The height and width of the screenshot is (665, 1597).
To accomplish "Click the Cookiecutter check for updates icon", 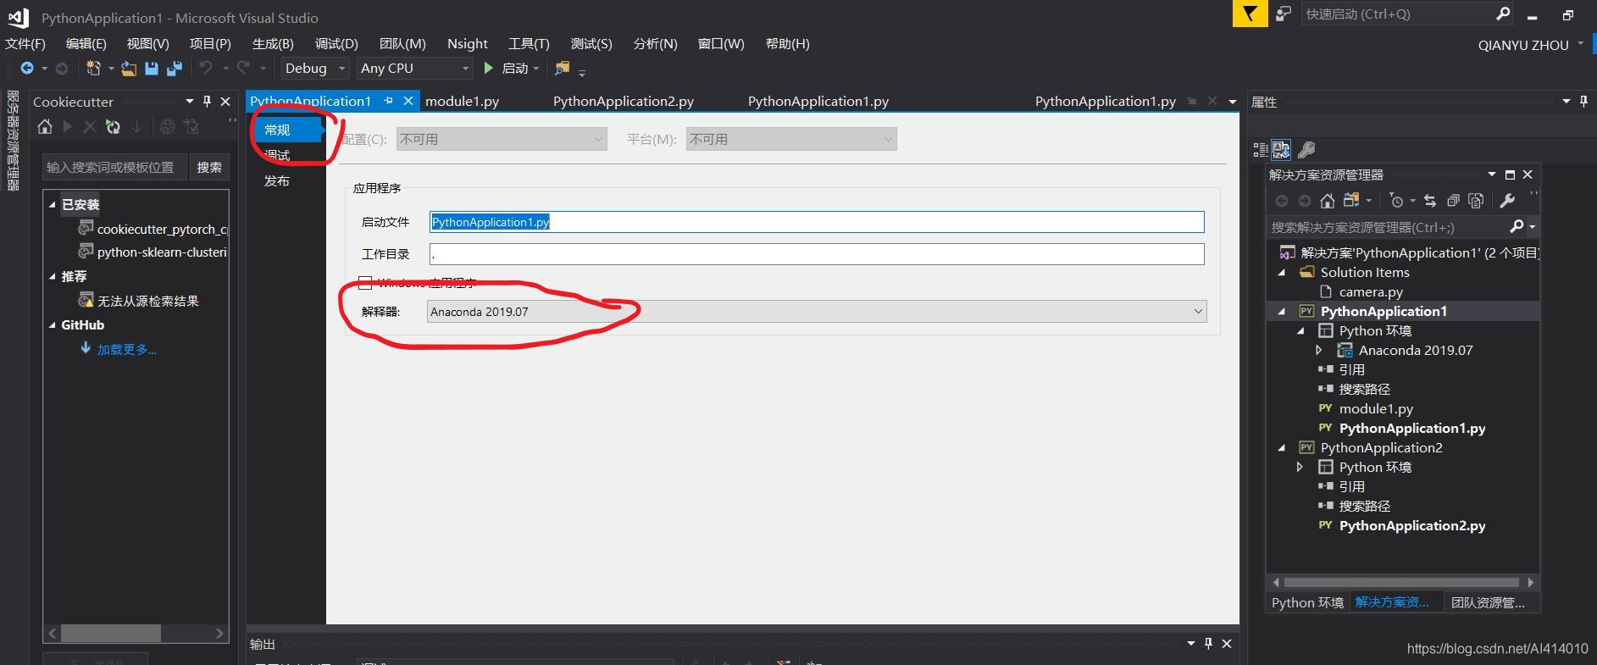I will pyautogui.click(x=113, y=127).
